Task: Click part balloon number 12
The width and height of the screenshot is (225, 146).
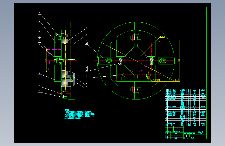Action: click(86, 34)
